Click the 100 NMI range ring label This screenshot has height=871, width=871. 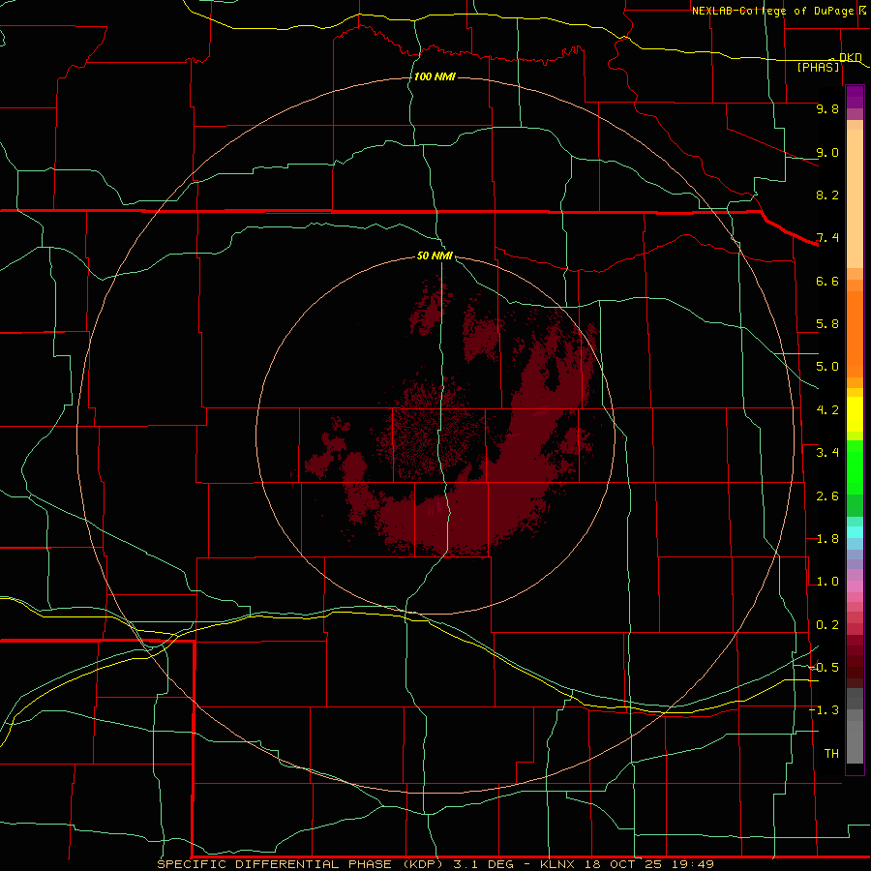tap(435, 76)
